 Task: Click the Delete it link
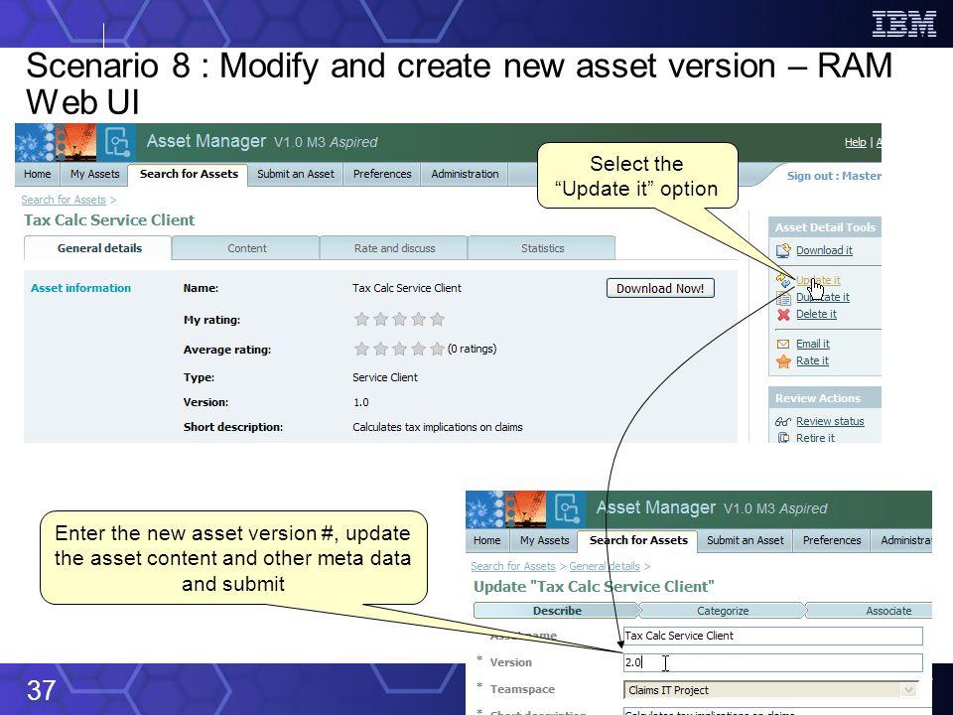[816, 315]
